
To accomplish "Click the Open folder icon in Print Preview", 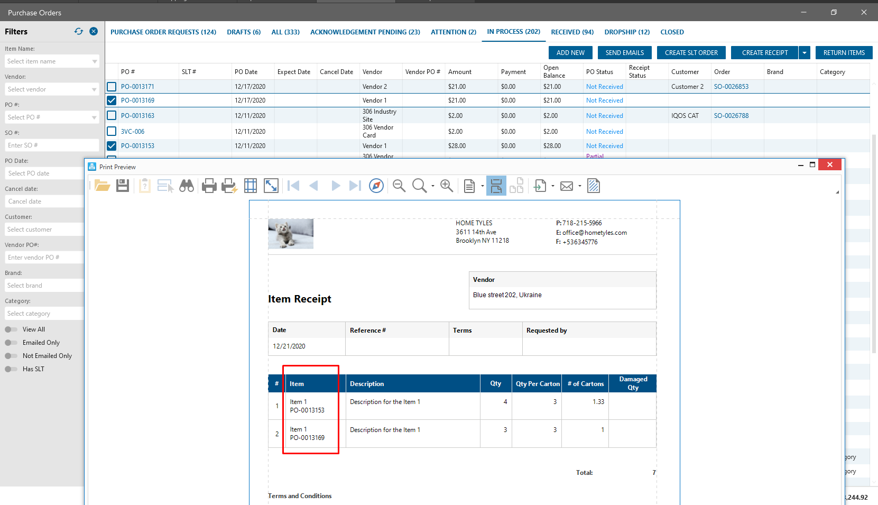I will point(102,186).
